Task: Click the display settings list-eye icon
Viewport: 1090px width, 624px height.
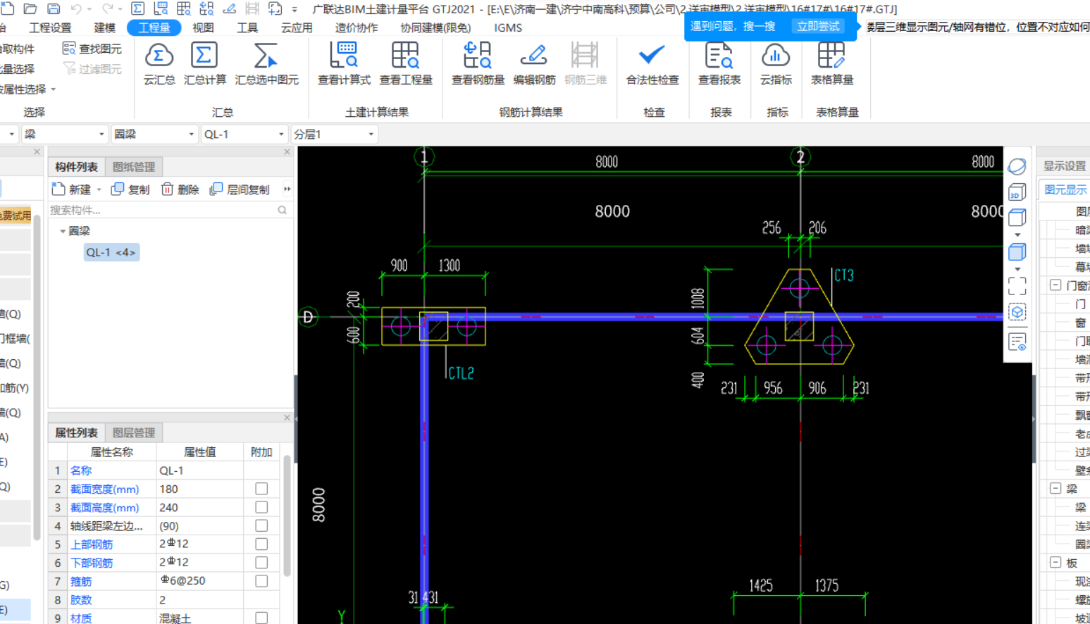Action: pos(1017,342)
